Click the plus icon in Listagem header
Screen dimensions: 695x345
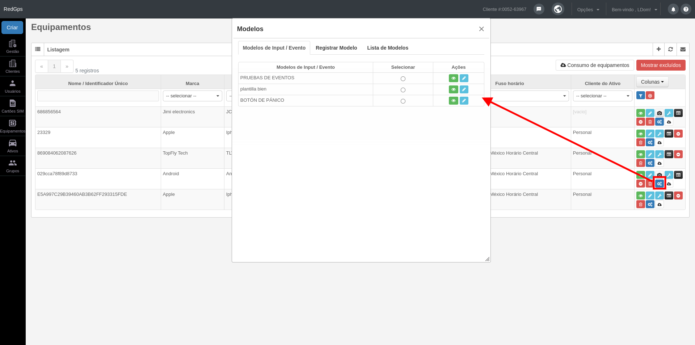[x=658, y=49]
